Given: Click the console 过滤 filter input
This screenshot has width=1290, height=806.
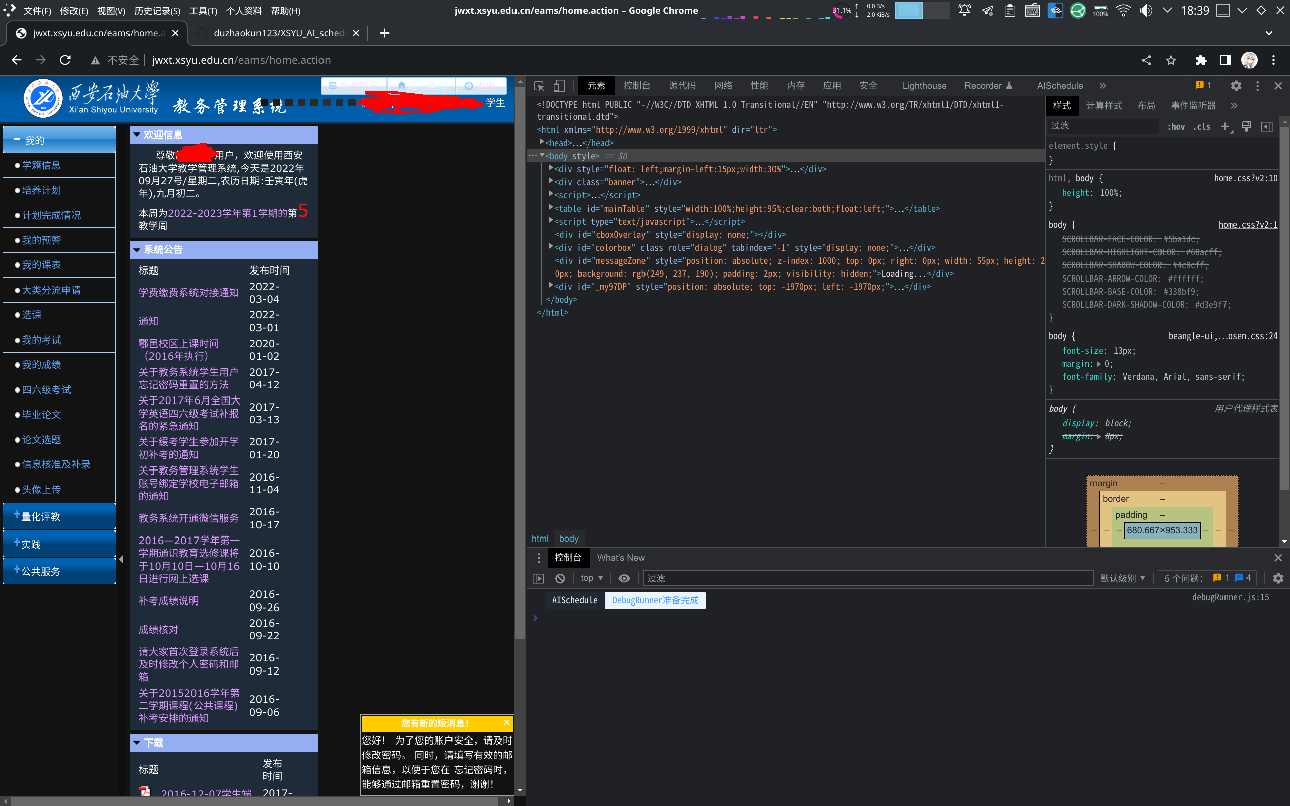Looking at the screenshot, I should tap(868, 578).
